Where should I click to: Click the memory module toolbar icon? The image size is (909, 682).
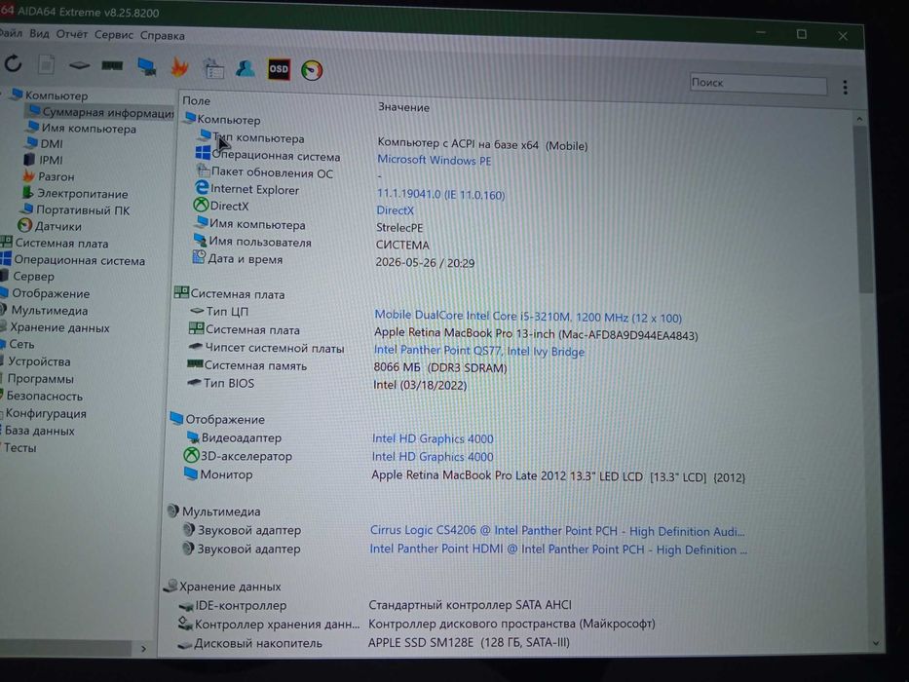tap(112, 65)
